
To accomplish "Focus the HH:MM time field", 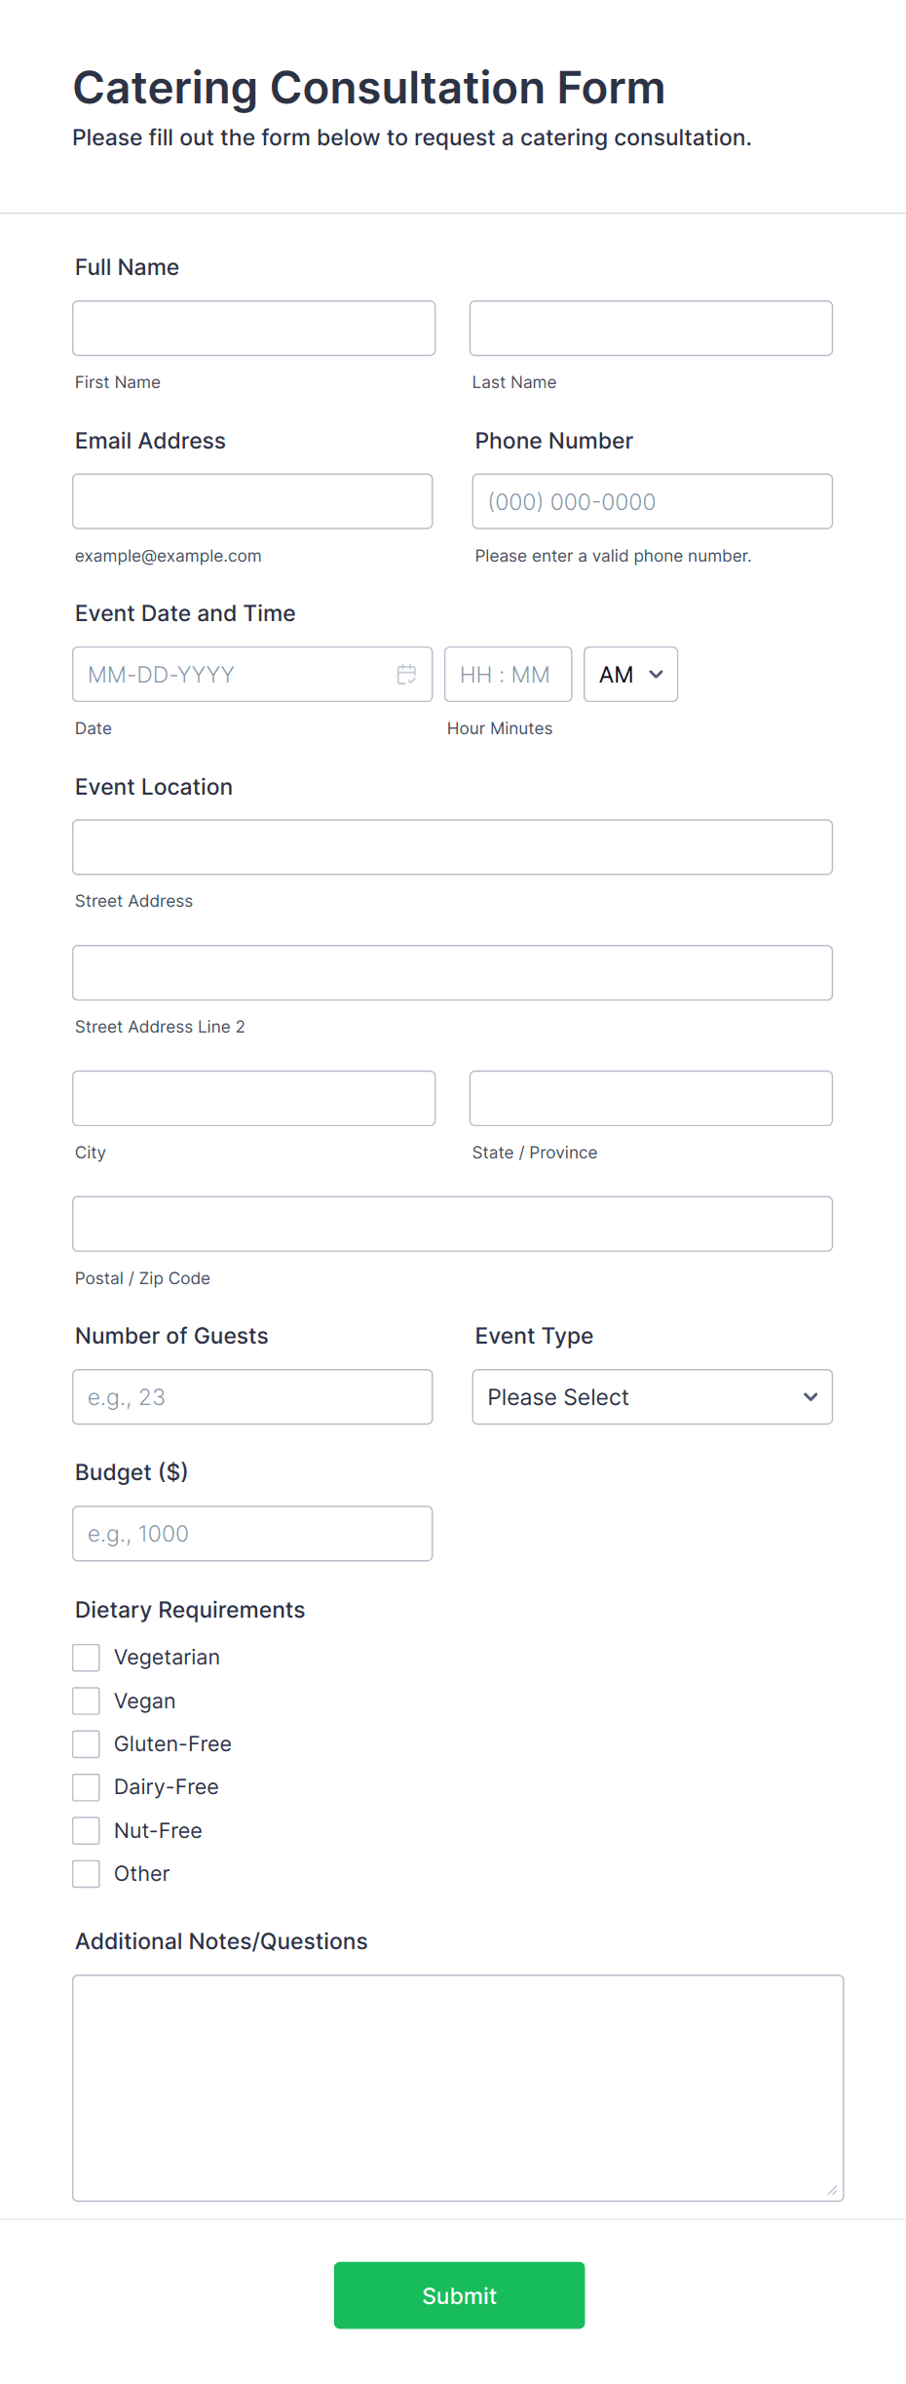I will (508, 674).
